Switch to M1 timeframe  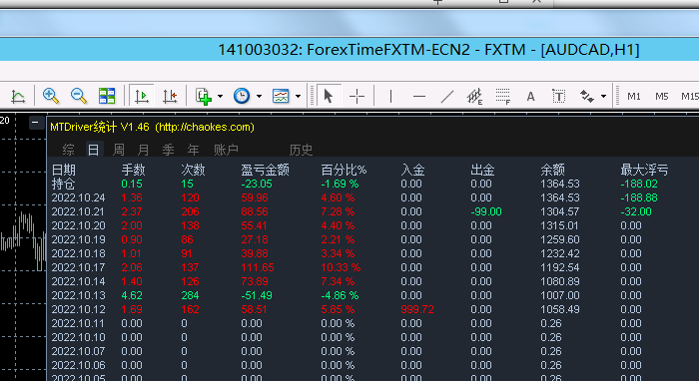point(634,96)
